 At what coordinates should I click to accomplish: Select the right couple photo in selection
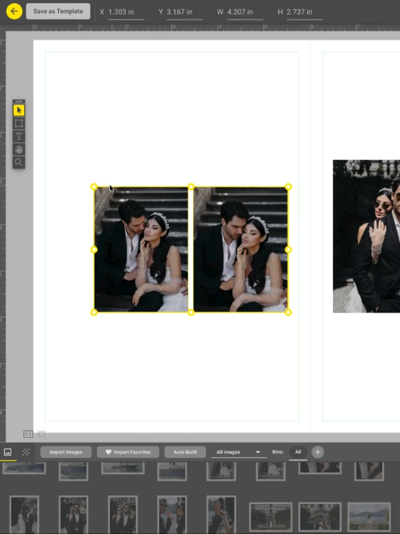click(241, 250)
